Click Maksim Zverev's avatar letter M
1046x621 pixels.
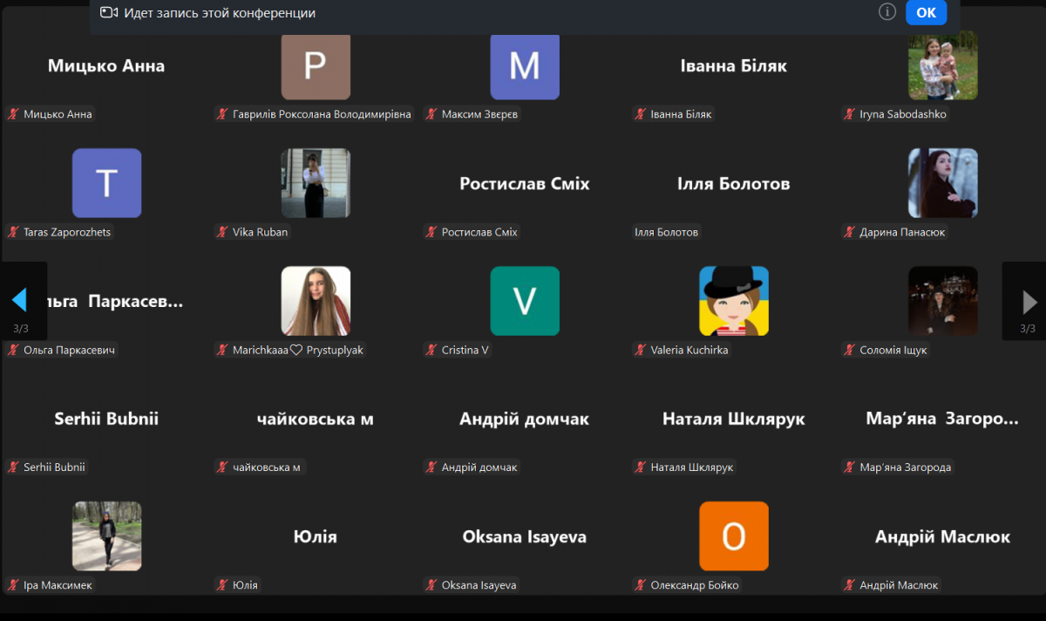525,66
